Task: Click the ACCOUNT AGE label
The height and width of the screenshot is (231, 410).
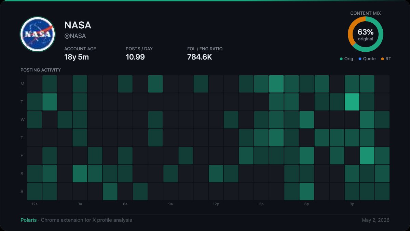Action: [x=80, y=49]
